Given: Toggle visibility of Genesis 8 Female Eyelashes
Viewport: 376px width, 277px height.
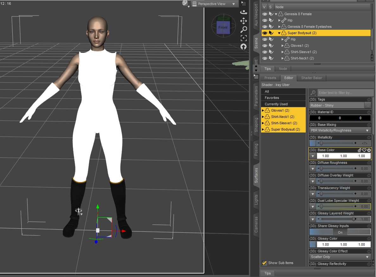Looking at the screenshot, I should coord(265,27).
